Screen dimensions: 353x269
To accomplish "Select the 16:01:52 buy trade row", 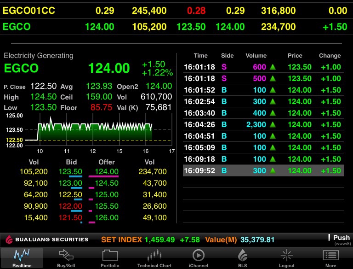I will [x=263, y=90].
